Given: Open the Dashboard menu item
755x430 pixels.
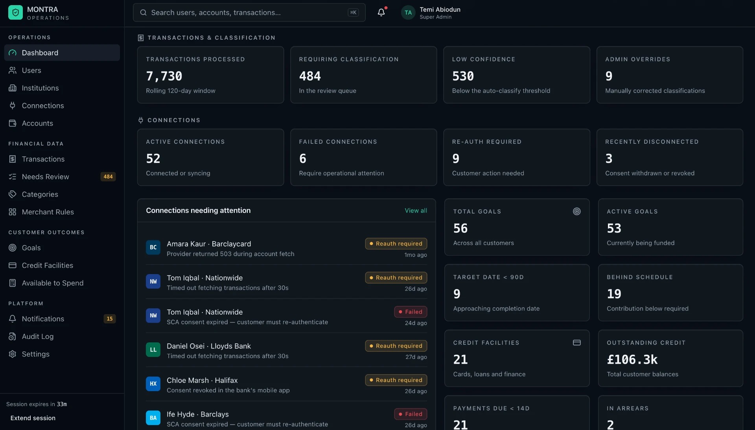Looking at the screenshot, I should [x=62, y=53].
